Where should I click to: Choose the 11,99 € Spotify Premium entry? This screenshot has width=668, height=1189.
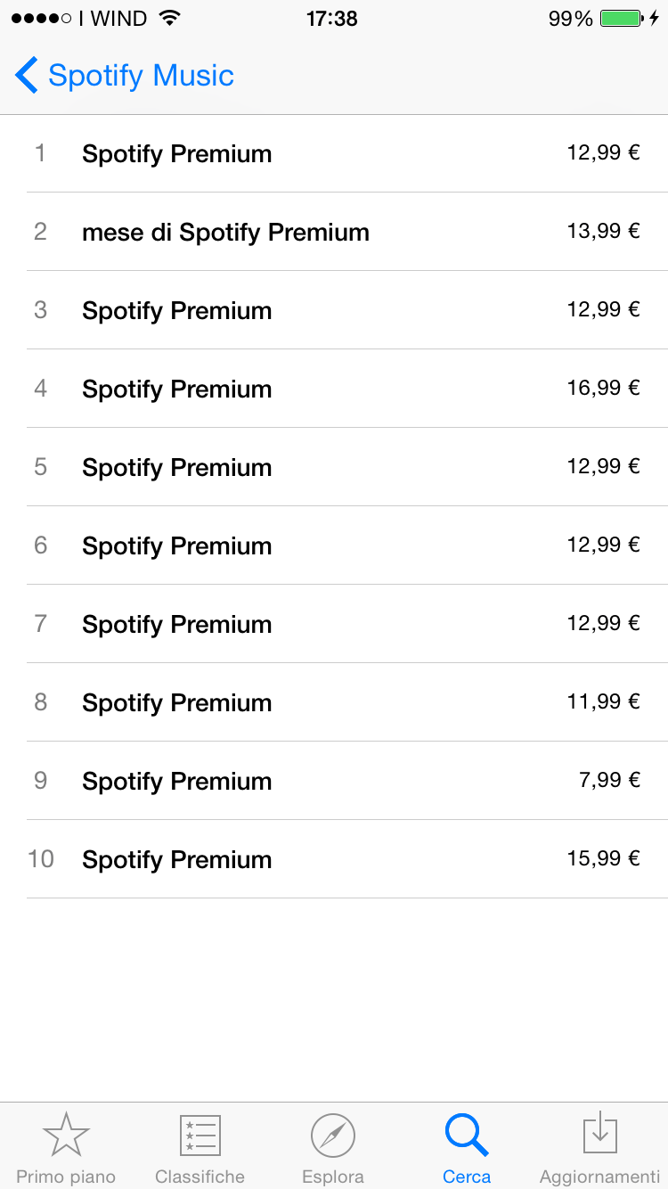click(x=334, y=702)
